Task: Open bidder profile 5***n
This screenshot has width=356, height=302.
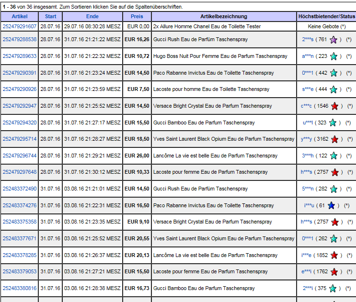Action: tap(308, 189)
